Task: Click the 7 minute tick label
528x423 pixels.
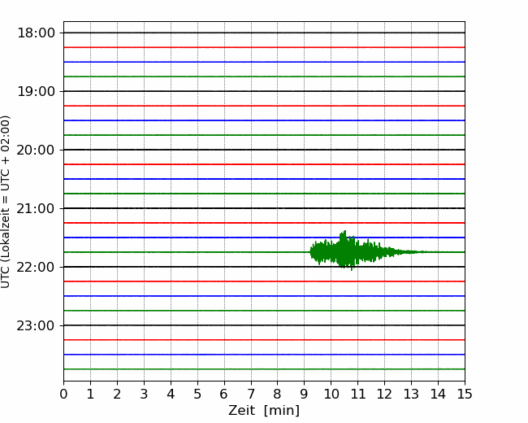Action: tap(251, 395)
